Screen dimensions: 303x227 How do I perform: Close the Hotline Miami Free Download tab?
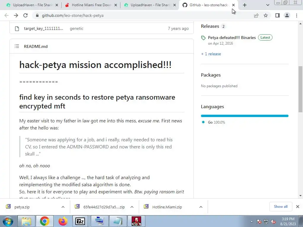[116, 5]
